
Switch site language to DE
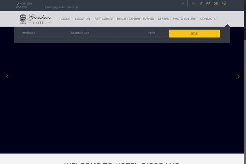(216, 4)
